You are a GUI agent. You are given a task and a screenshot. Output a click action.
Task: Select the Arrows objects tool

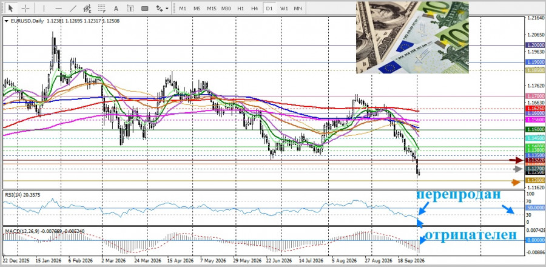(x=159, y=8)
